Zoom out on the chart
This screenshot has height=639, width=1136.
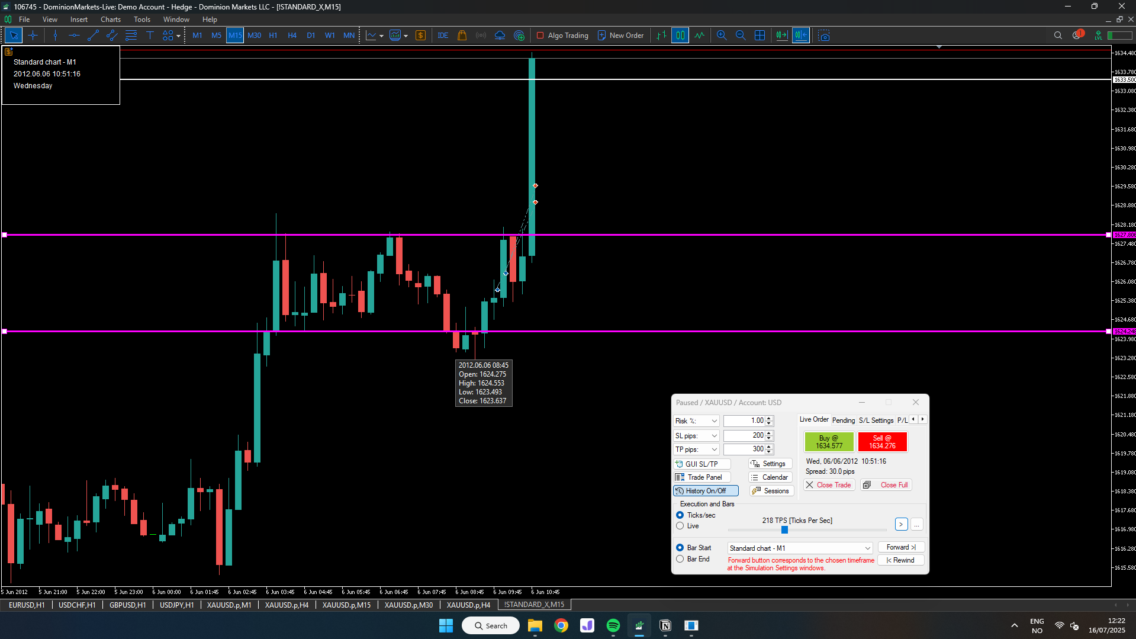point(741,36)
